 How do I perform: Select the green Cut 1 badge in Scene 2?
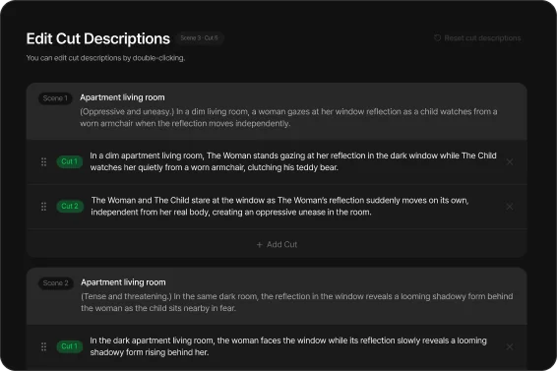[x=70, y=346]
